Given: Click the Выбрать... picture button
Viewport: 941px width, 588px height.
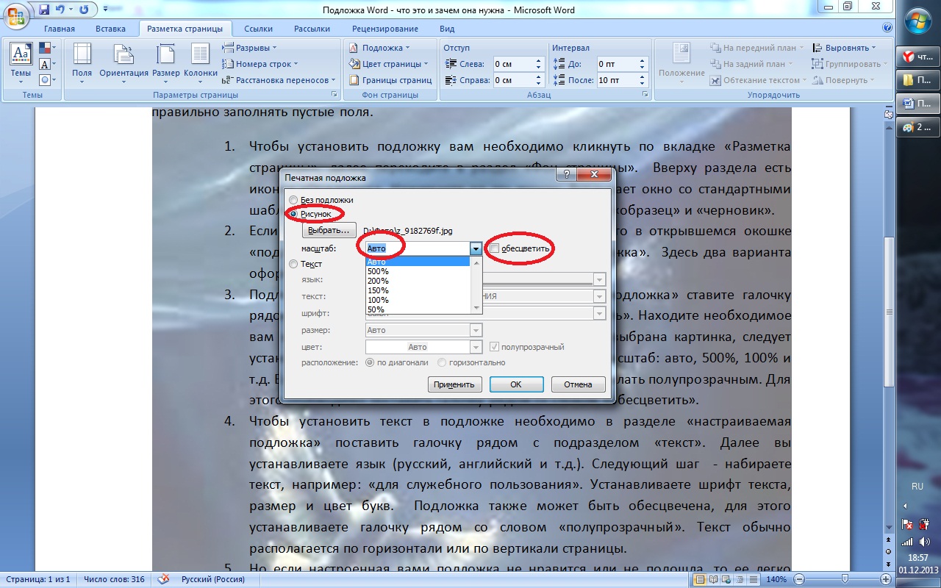Looking at the screenshot, I should tap(329, 230).
